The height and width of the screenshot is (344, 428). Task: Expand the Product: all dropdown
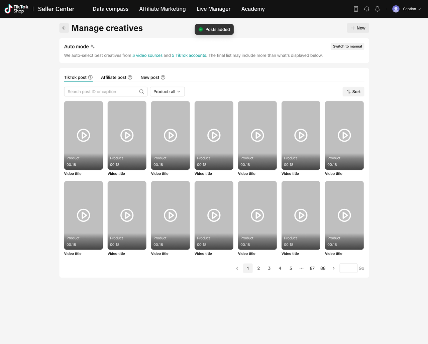167,92
